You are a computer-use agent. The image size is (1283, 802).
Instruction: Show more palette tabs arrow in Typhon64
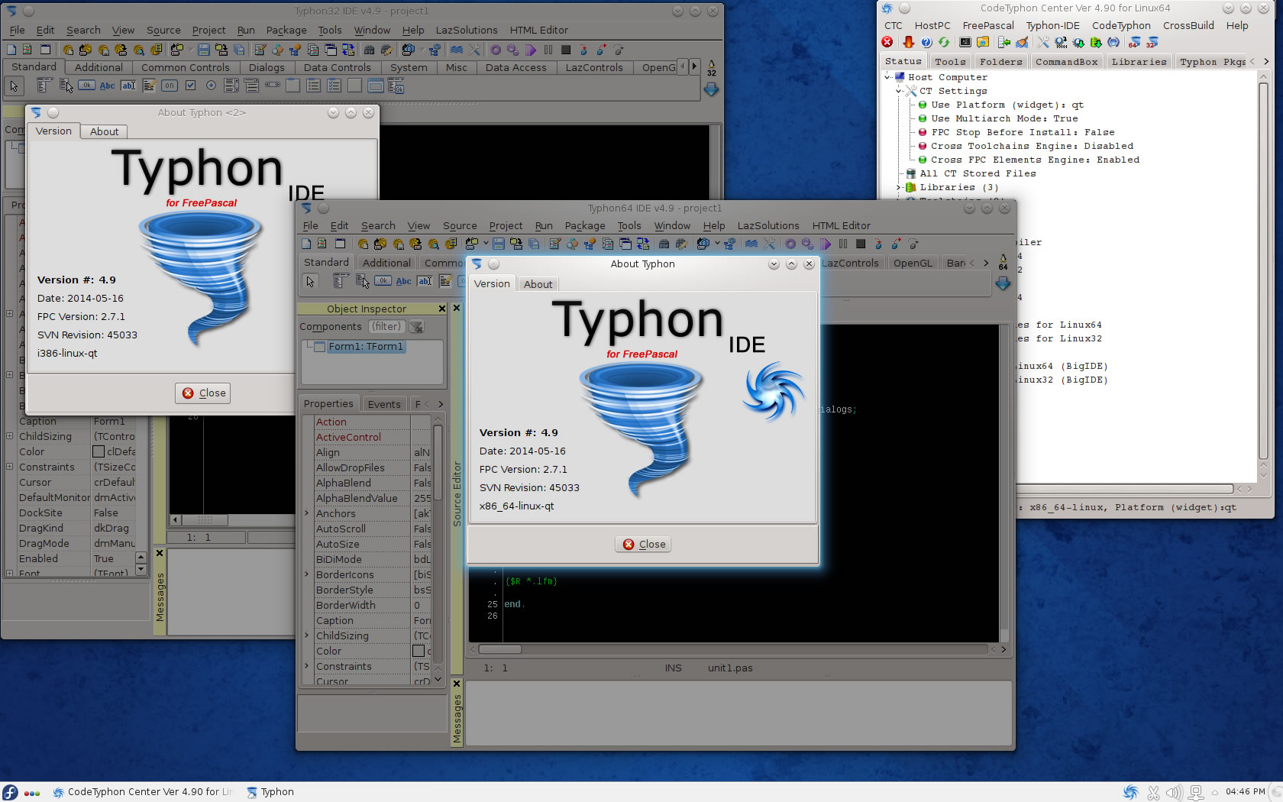986,263
